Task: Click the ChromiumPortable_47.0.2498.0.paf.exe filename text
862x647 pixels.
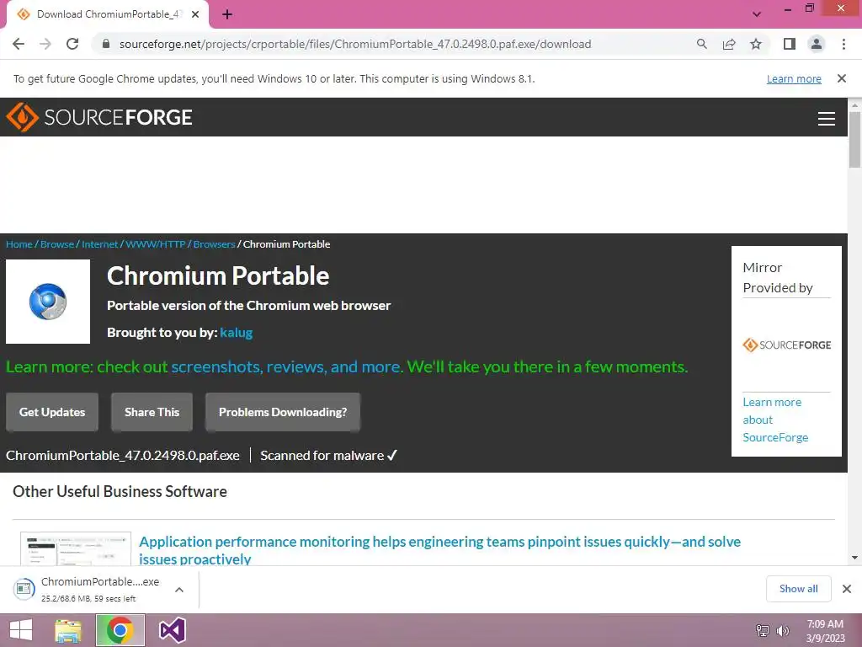Action: 123,456
